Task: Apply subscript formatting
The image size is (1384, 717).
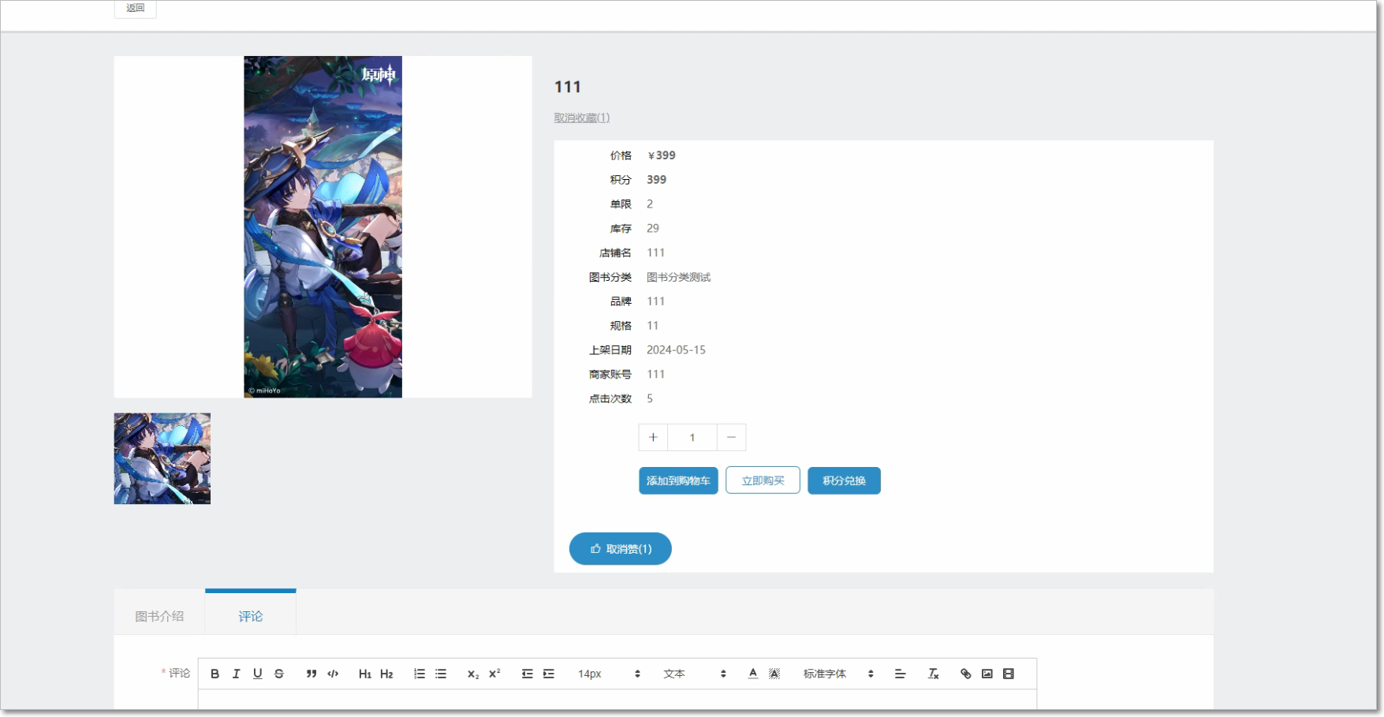Action: point(473,674)
